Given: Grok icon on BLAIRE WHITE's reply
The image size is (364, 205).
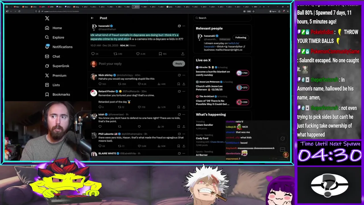Looking at the screenshot, I should tap(179, 153).
